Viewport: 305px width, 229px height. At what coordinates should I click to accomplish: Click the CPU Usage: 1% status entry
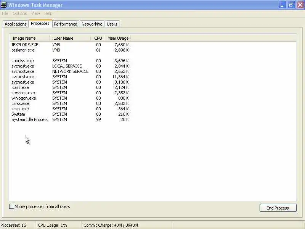53,225
